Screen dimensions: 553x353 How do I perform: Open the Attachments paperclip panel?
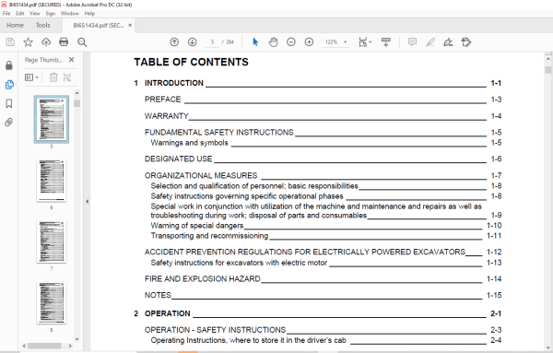click(9, 123)
